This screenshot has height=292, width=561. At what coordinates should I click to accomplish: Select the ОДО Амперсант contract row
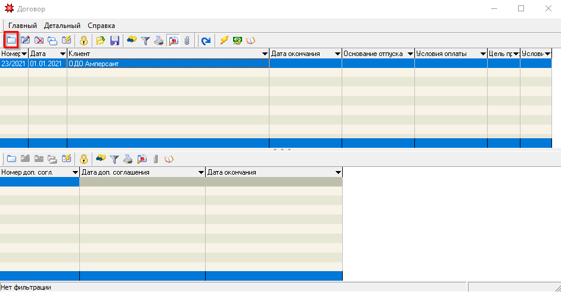click(x=167, y=63)
